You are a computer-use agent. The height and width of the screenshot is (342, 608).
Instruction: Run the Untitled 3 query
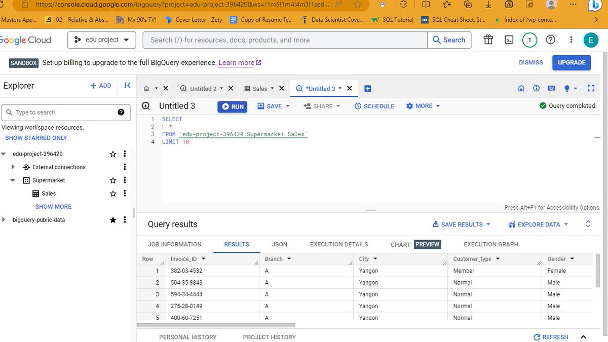(x=232, y=106)
